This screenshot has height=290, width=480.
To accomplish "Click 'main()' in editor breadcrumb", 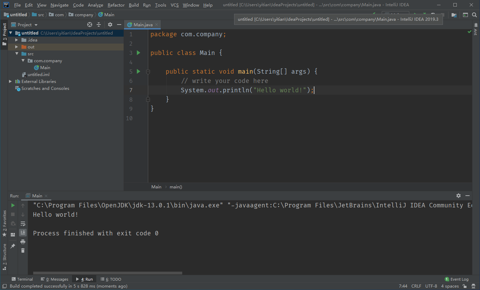I will [176, 187].
